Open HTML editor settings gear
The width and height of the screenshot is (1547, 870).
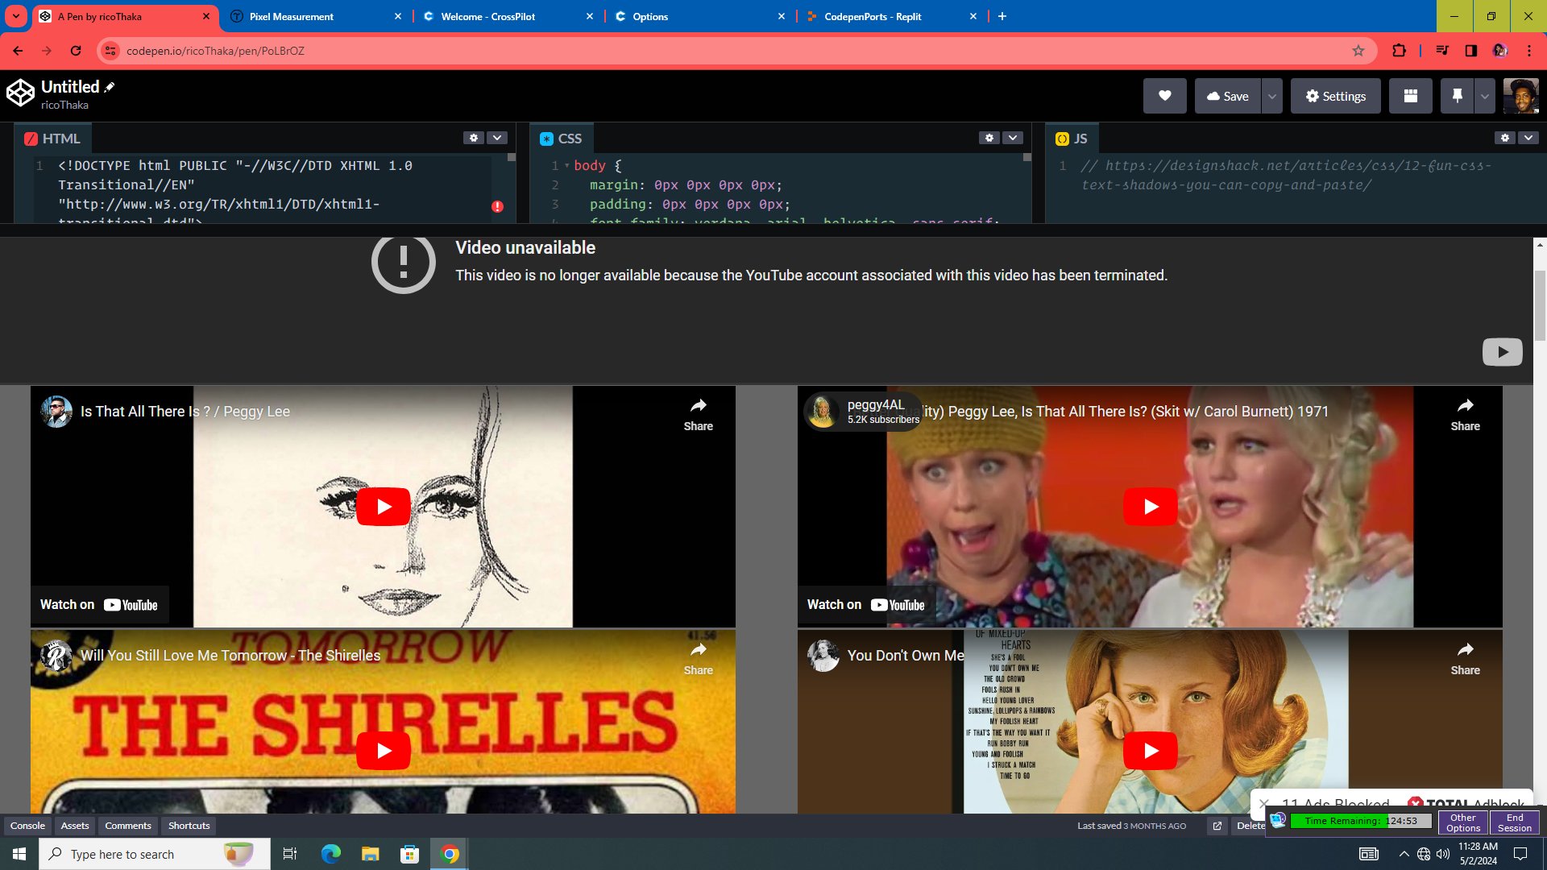tap(474, 138)
